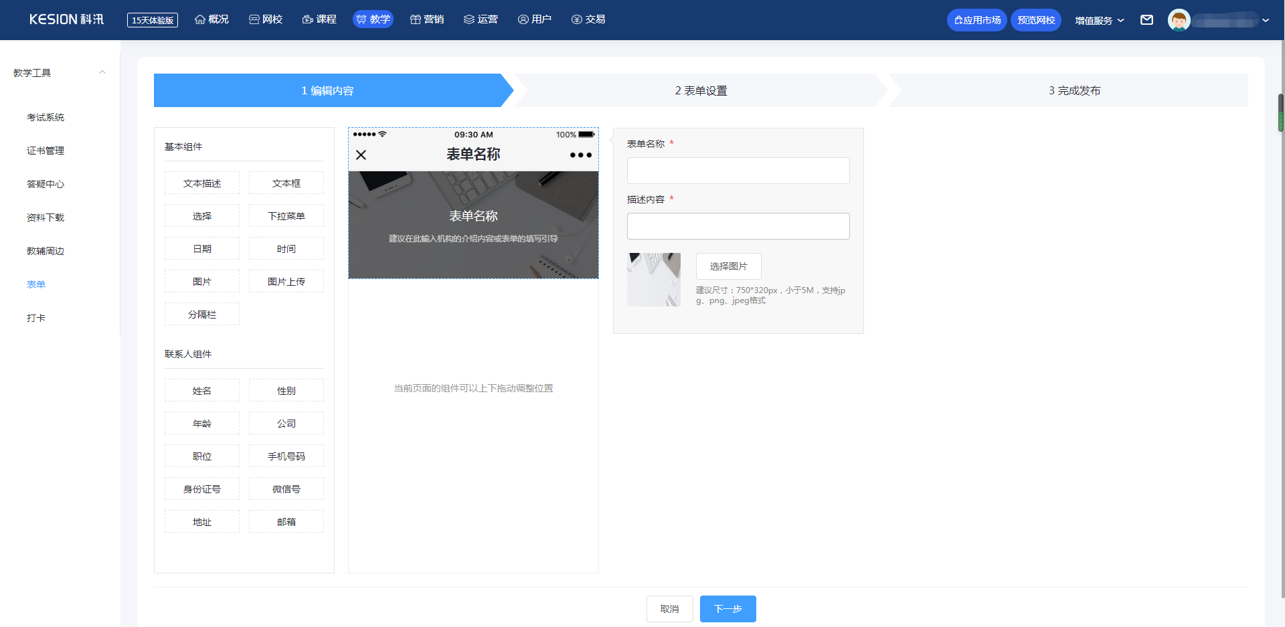Click the 描述内容 input field

[738, 226]
